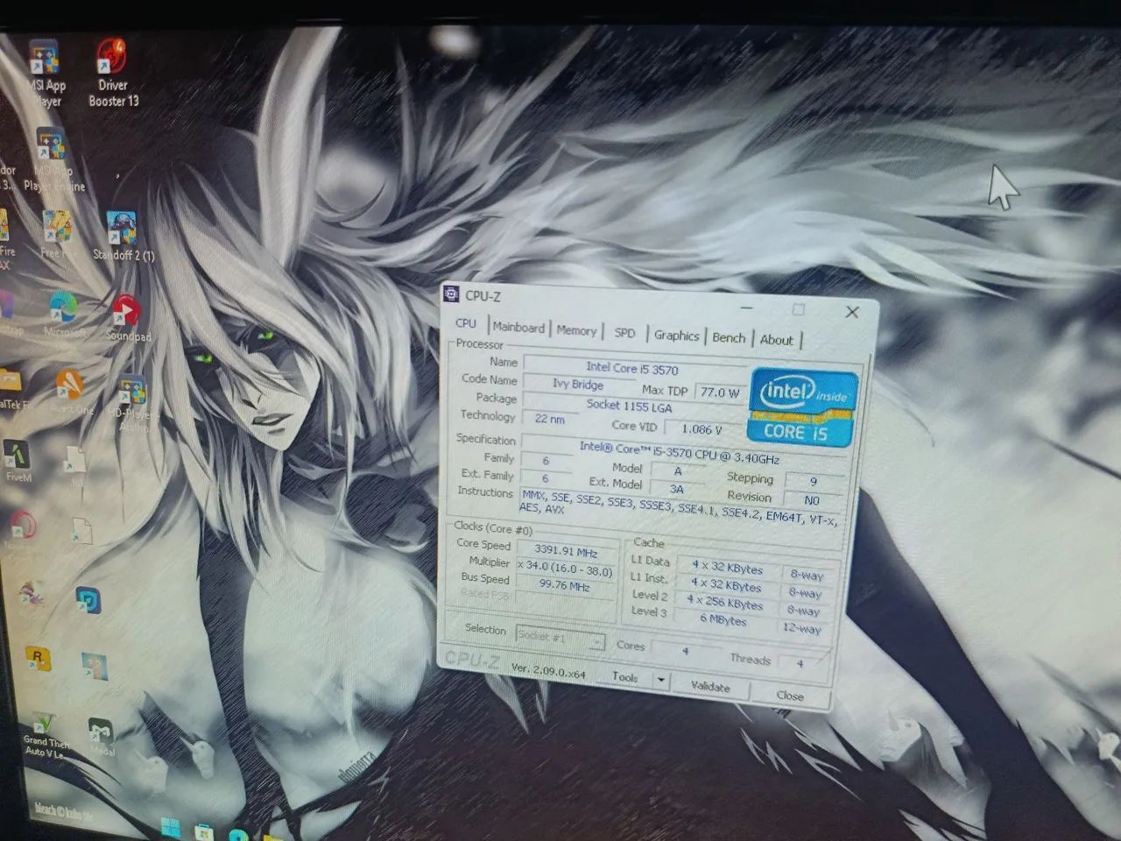Click the Core VID value 1.086 V
Viewport: 1121px width, 841px height.
click(702, 429)
